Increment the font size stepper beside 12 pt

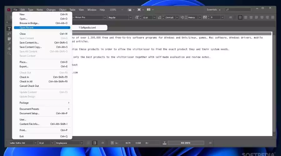[x=141, y=17]
